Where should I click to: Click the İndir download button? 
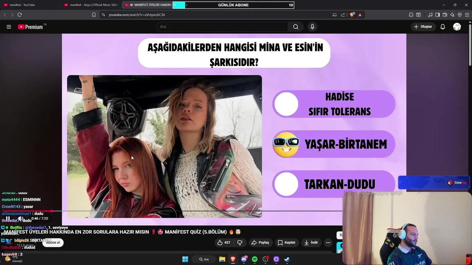[x=311, y=243]
